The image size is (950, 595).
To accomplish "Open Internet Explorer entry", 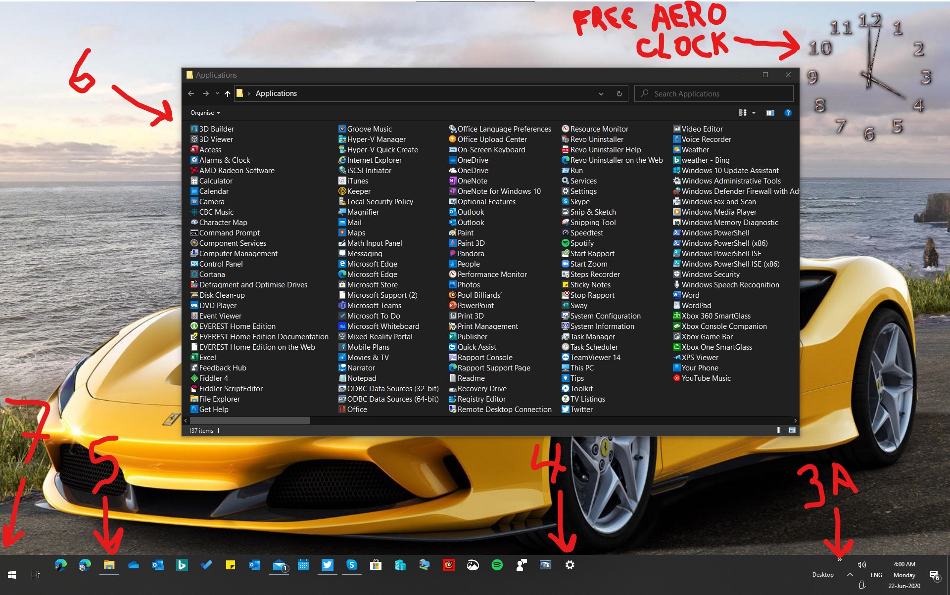I will (x=370, y=160).
